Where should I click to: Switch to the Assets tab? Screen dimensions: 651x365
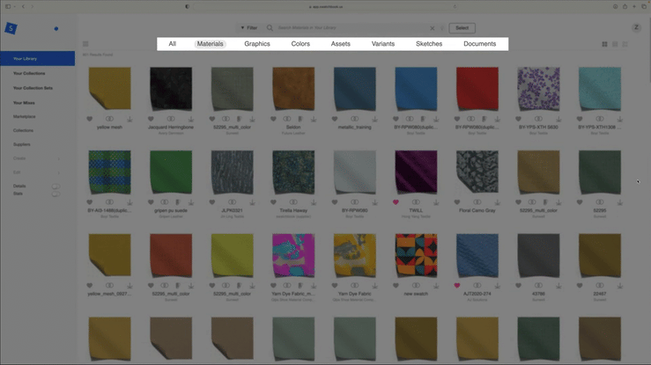coord(340,44)
